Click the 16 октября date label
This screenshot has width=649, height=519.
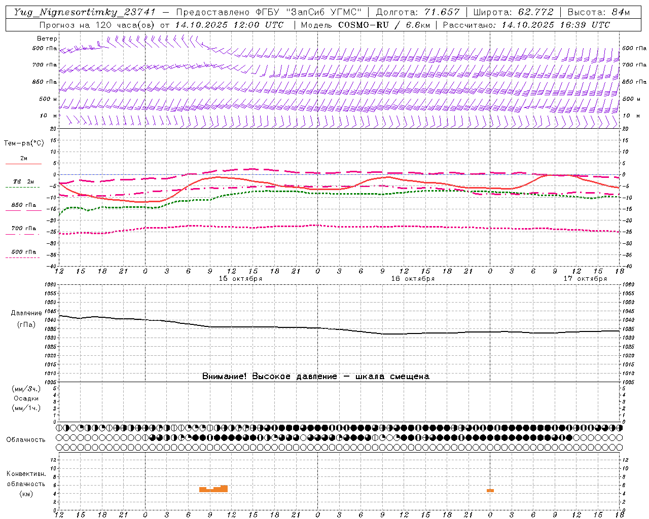tap(413, 279)
